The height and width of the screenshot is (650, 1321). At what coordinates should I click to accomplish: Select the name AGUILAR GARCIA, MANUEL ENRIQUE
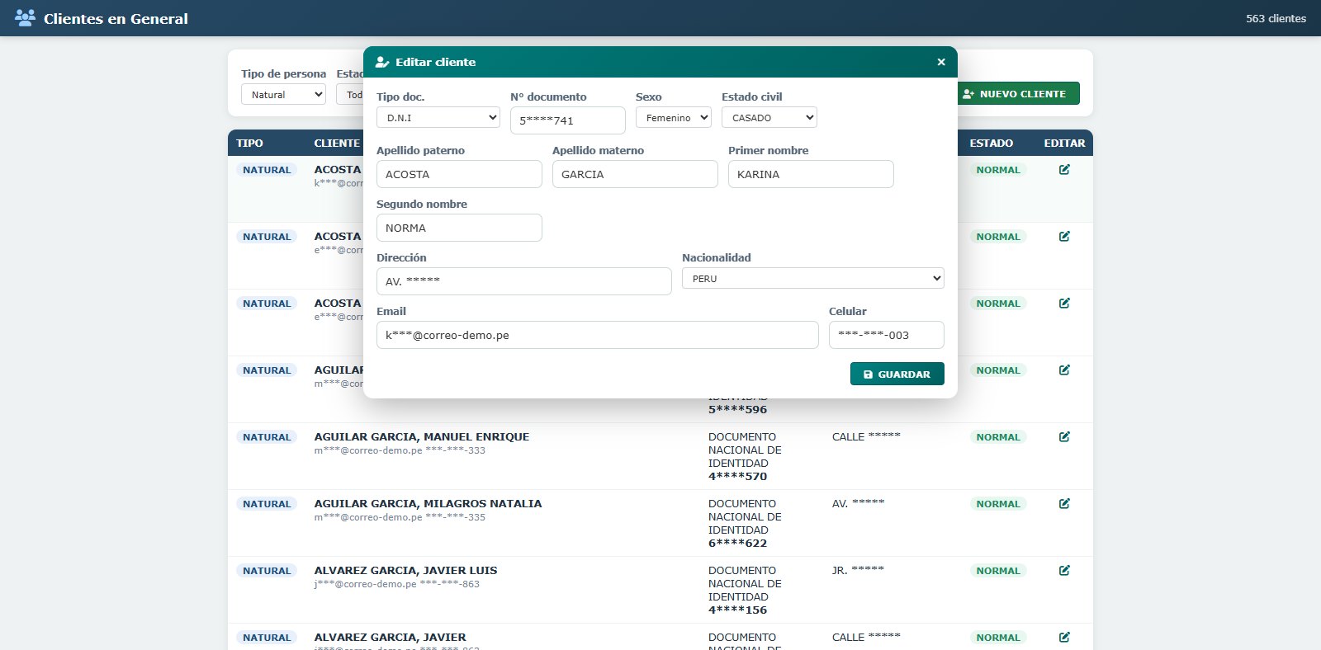[x=422, y=437]
